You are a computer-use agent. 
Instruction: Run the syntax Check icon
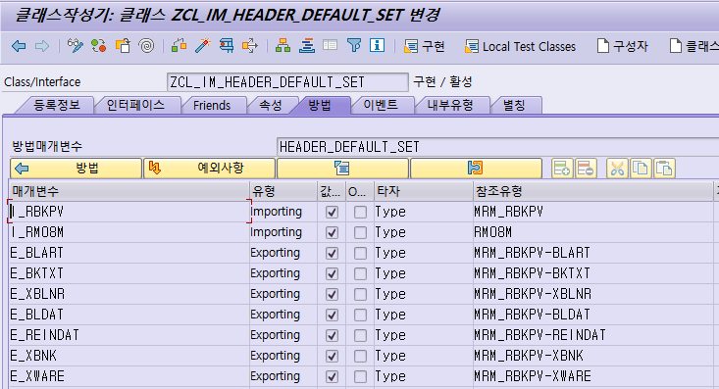click(179, 46)
